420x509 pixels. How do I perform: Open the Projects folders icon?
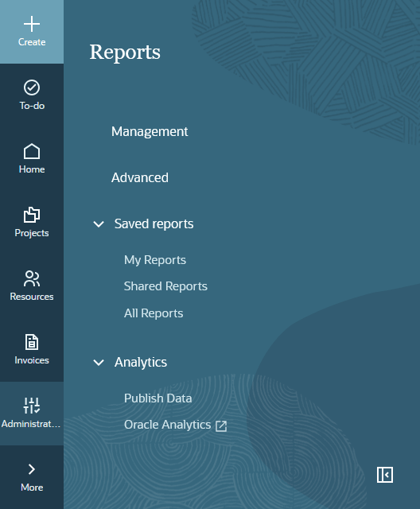click(32, 215)
